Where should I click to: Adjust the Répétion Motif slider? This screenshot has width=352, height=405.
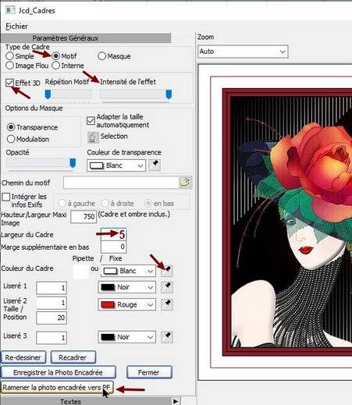[68, 94]
